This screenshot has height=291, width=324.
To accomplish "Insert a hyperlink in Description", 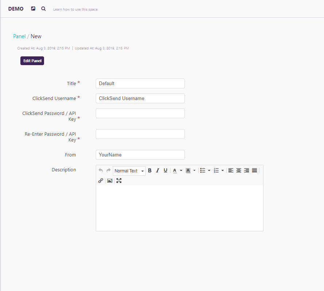I will pos(100,181).
